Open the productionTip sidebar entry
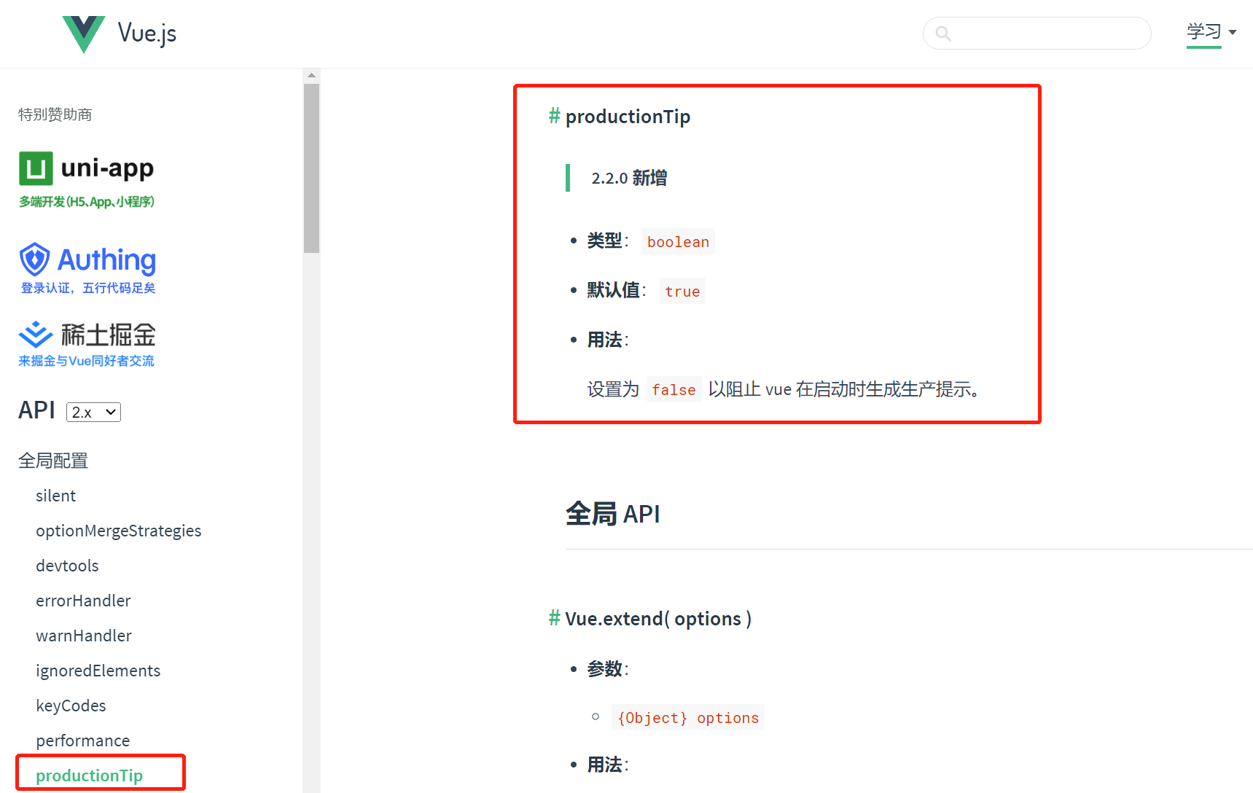 [89, 775]
